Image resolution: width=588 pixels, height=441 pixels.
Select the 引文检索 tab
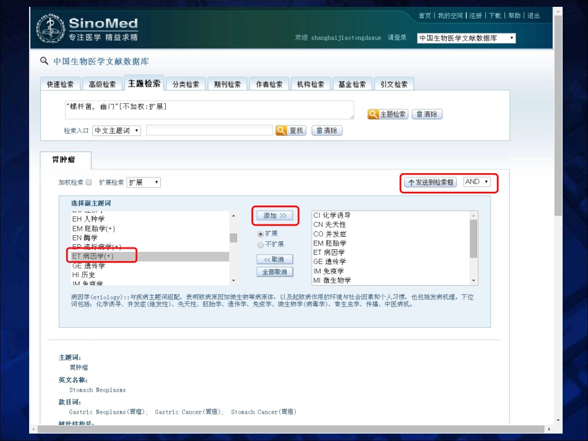[x=394, y=84]
